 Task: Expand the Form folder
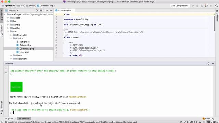(11, 55)
